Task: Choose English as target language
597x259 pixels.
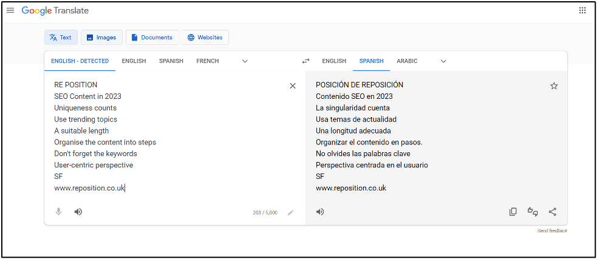Action: pyautogui.click(x=334, y=61)
